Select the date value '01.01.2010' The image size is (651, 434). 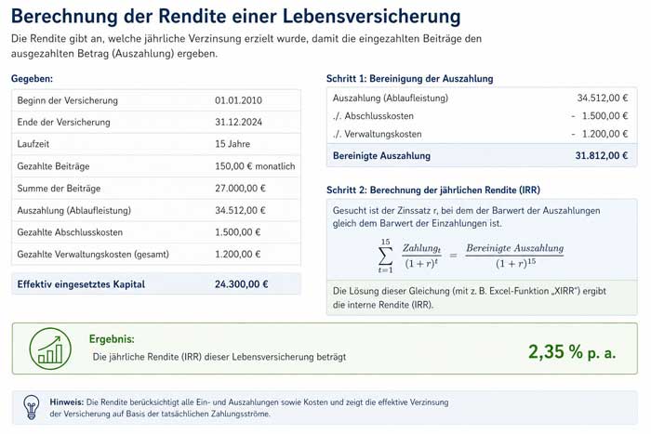coord(238,100)
